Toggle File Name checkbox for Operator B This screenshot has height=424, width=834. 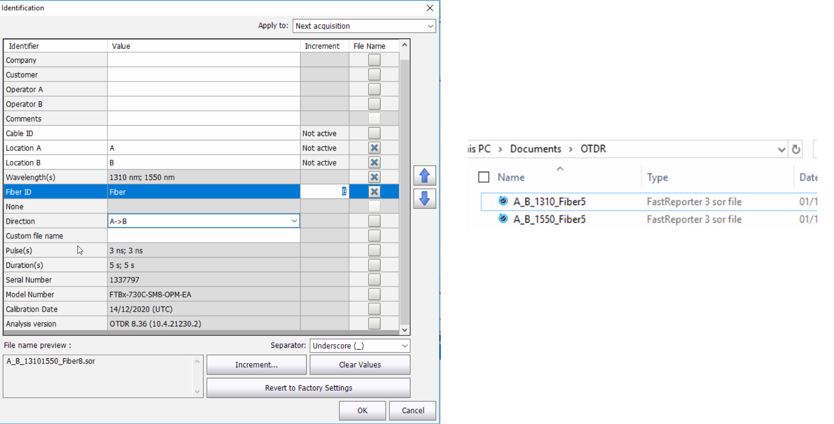click(374, 104)
